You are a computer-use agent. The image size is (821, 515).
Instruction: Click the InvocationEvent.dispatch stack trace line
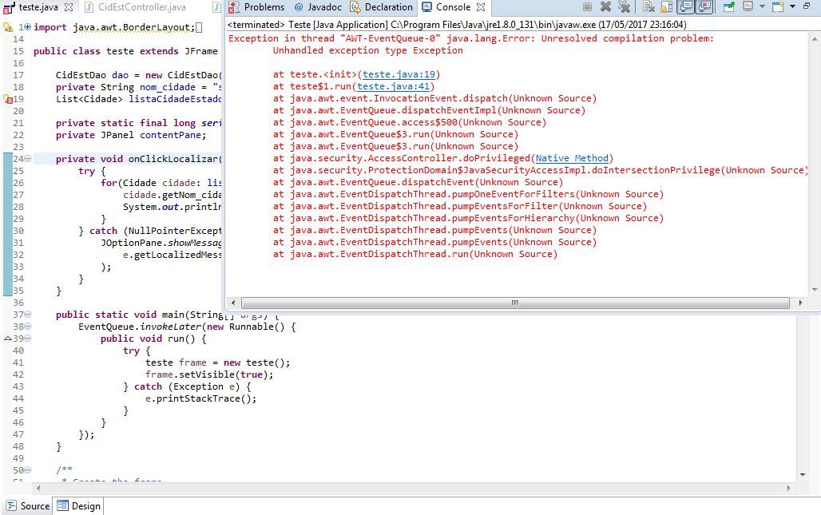(434, 98)
